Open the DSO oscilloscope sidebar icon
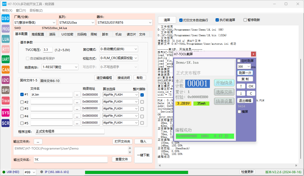The image size is (304, 176). pyautogui.click(x=5, y=18)
